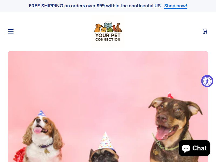The image size is (216, 162).
Task: Open the shopping cart
Action: 205,31
